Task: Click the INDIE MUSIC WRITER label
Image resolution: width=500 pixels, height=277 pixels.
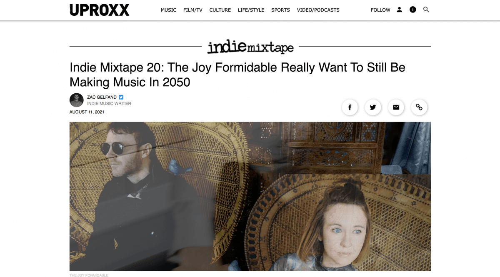Action: pos(109,103)
